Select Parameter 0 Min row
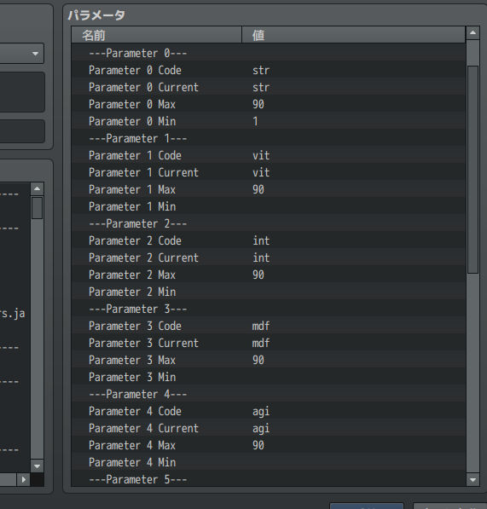This screenshot has width=487, height=509. [x=269, y=121]
